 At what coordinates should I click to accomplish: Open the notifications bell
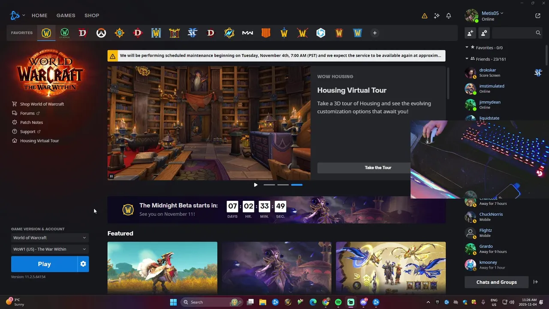(449, 16)
